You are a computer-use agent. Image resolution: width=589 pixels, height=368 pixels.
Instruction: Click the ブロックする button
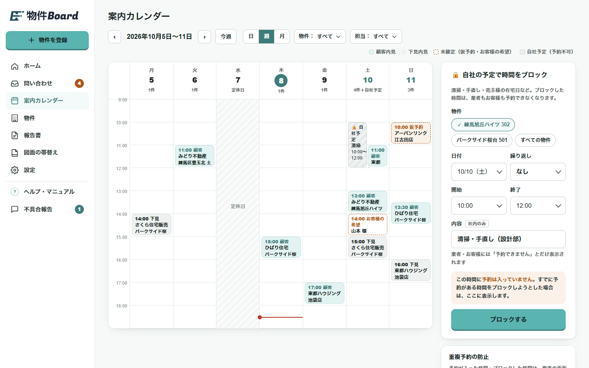(508, 319)
